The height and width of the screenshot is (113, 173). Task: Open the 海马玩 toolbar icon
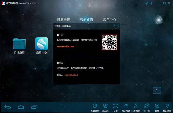105,108
